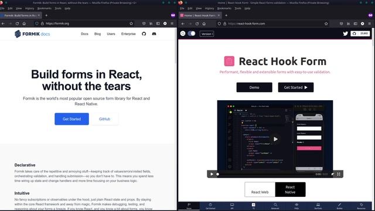
Task: Go back in React Hook Form window
Action: (x=183, y=23)
